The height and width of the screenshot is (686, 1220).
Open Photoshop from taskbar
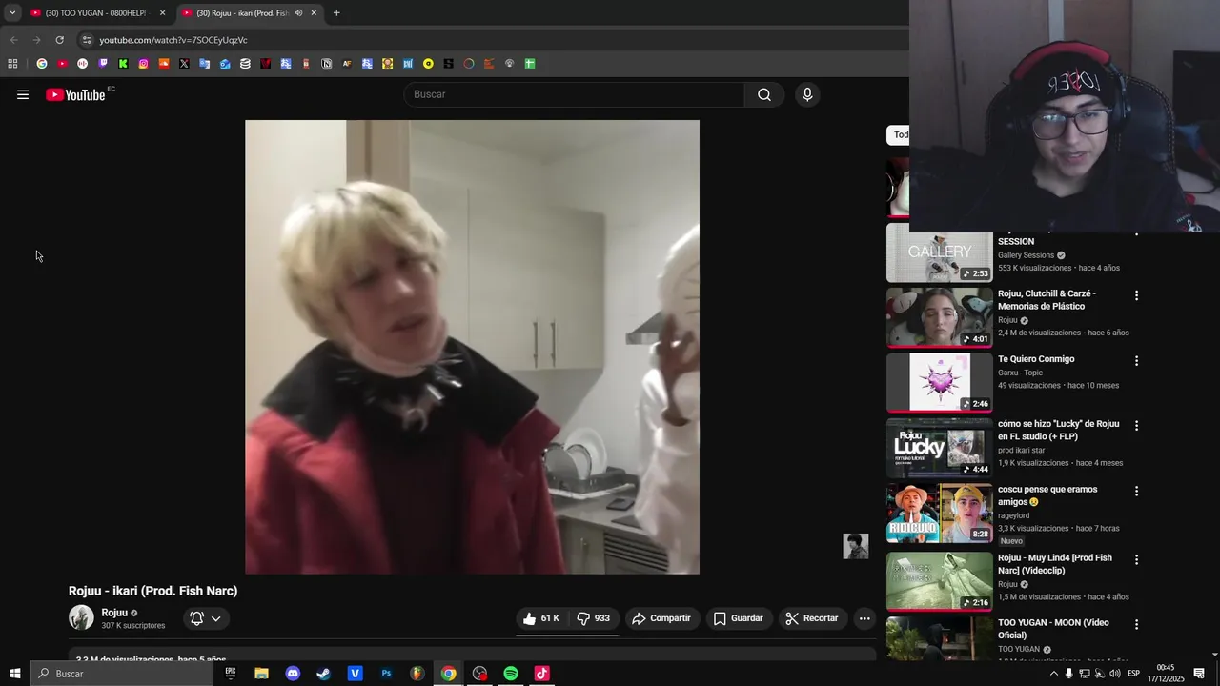point(386,674)
